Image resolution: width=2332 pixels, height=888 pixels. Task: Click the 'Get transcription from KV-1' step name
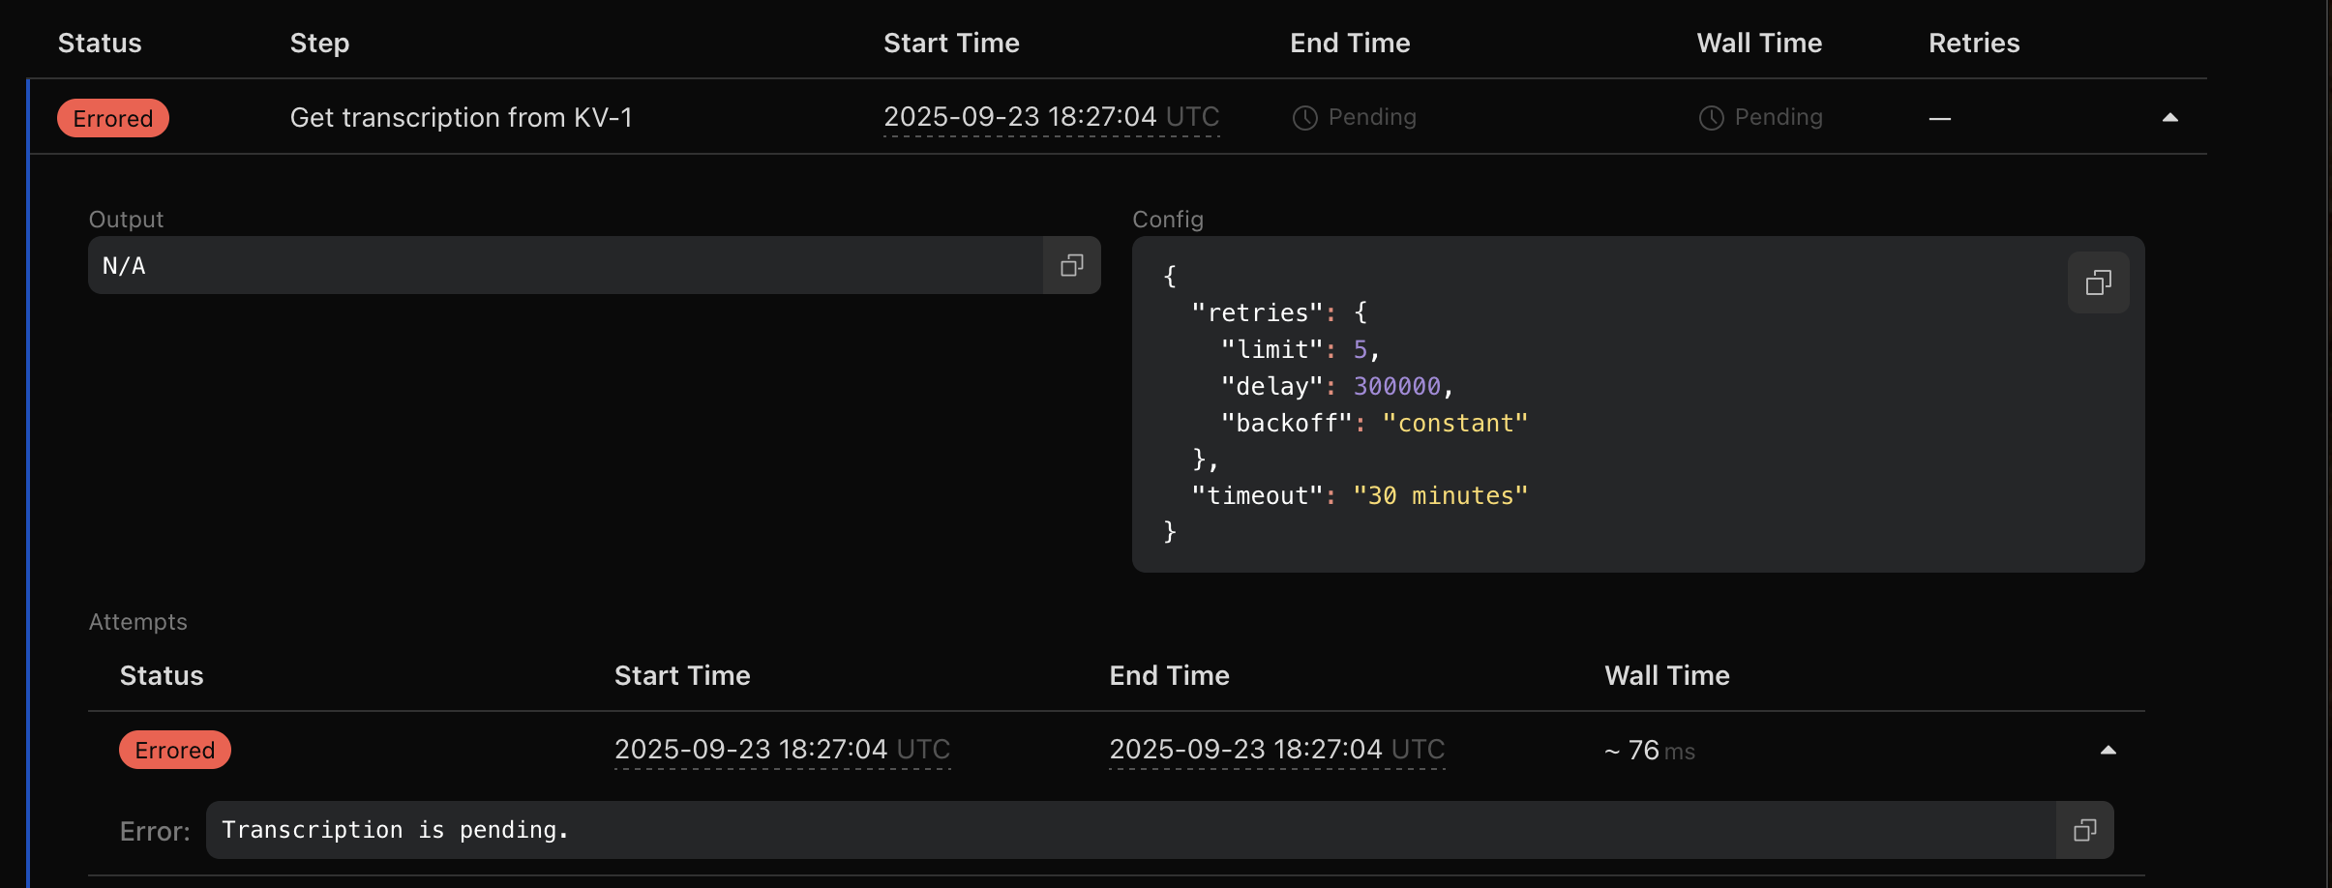(x=461, y=118)
